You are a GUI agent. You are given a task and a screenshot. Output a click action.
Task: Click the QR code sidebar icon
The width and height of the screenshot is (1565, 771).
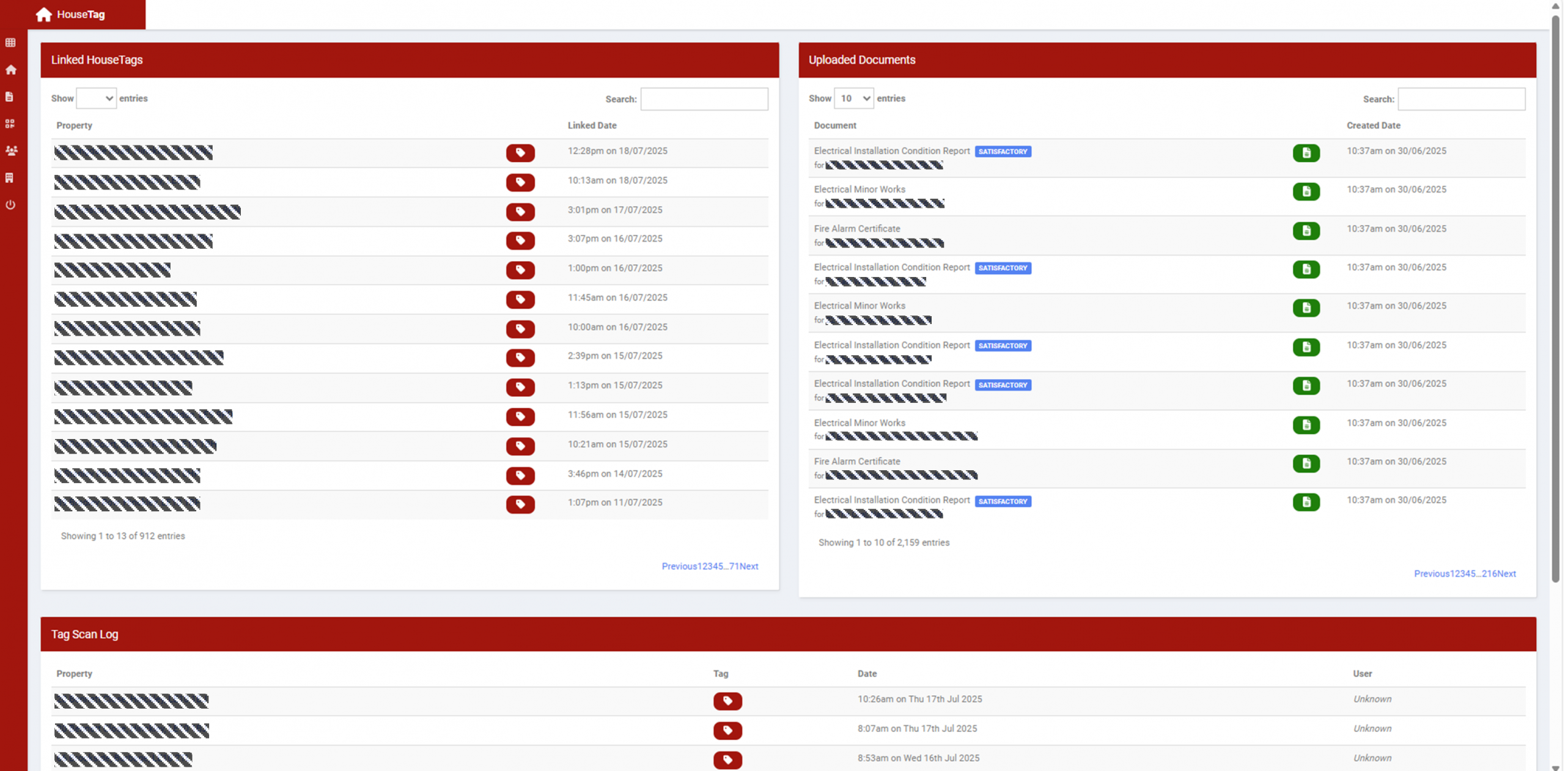(x=10, y=124)
